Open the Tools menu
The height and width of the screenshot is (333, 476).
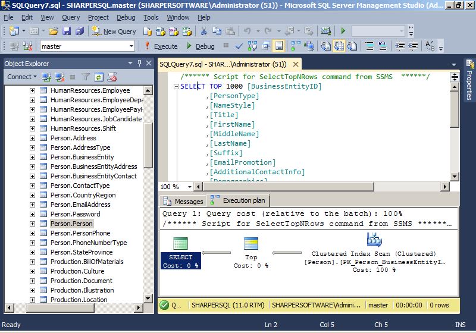(x=151, y=17)
